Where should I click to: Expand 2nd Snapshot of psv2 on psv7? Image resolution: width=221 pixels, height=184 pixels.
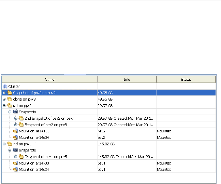point(15,118)
